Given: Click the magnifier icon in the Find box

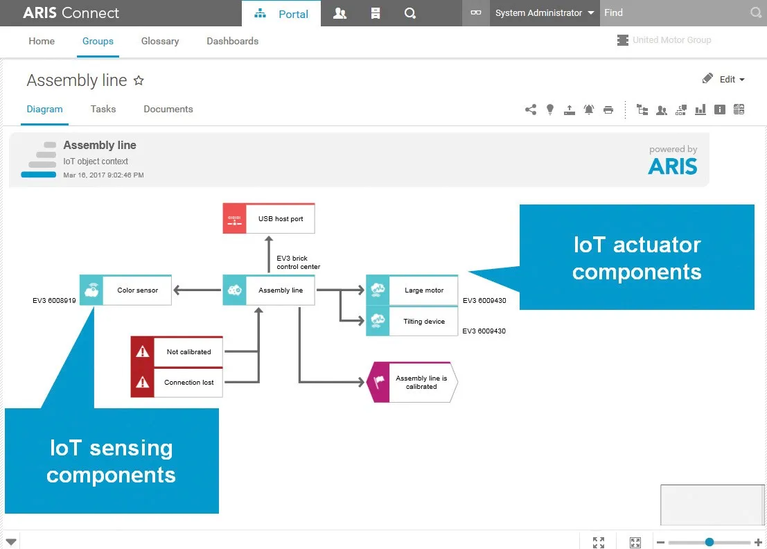Looking at the screenshot, I should pyautogui.click(x=756, y=12).
